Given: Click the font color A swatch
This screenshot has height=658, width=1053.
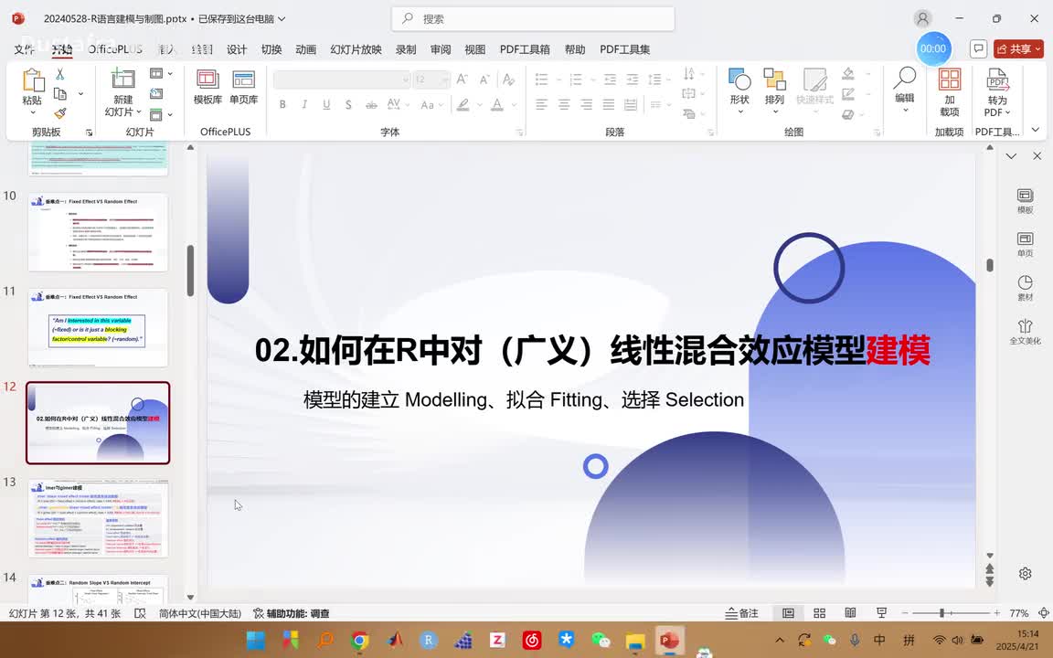Looking at the screenshot, I should 496,105.
